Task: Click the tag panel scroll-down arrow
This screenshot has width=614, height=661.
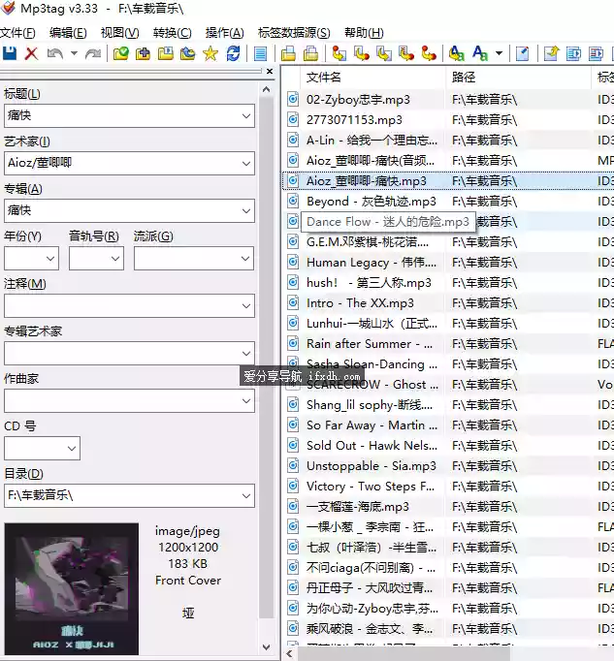Action: [x=267, y=647]
